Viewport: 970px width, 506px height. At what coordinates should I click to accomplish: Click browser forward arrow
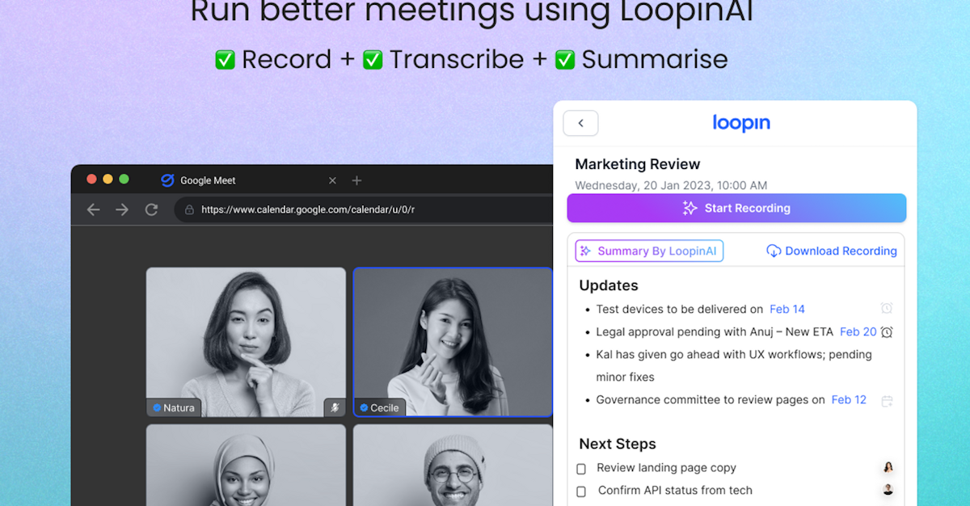[x=122, y=209]
